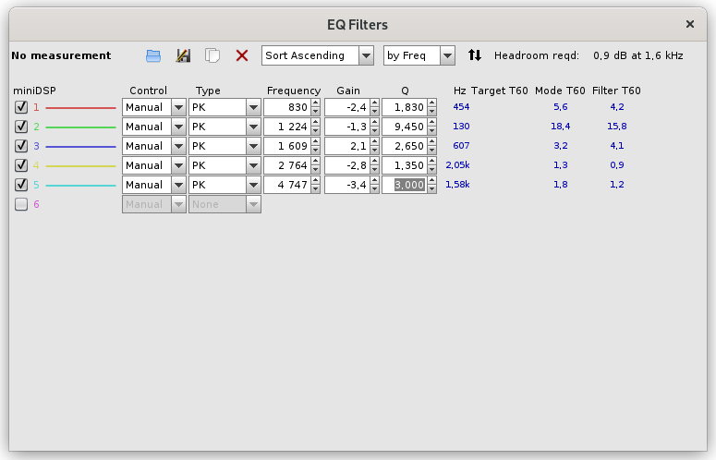Click the red X delete filters icon
The width and height of the screenshot is (716, 460).
[x=242, y=55]
